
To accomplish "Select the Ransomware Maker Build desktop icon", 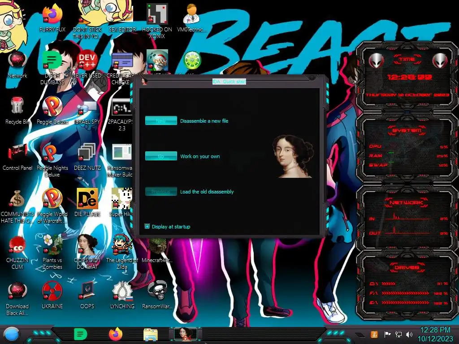I will point(121,161).
